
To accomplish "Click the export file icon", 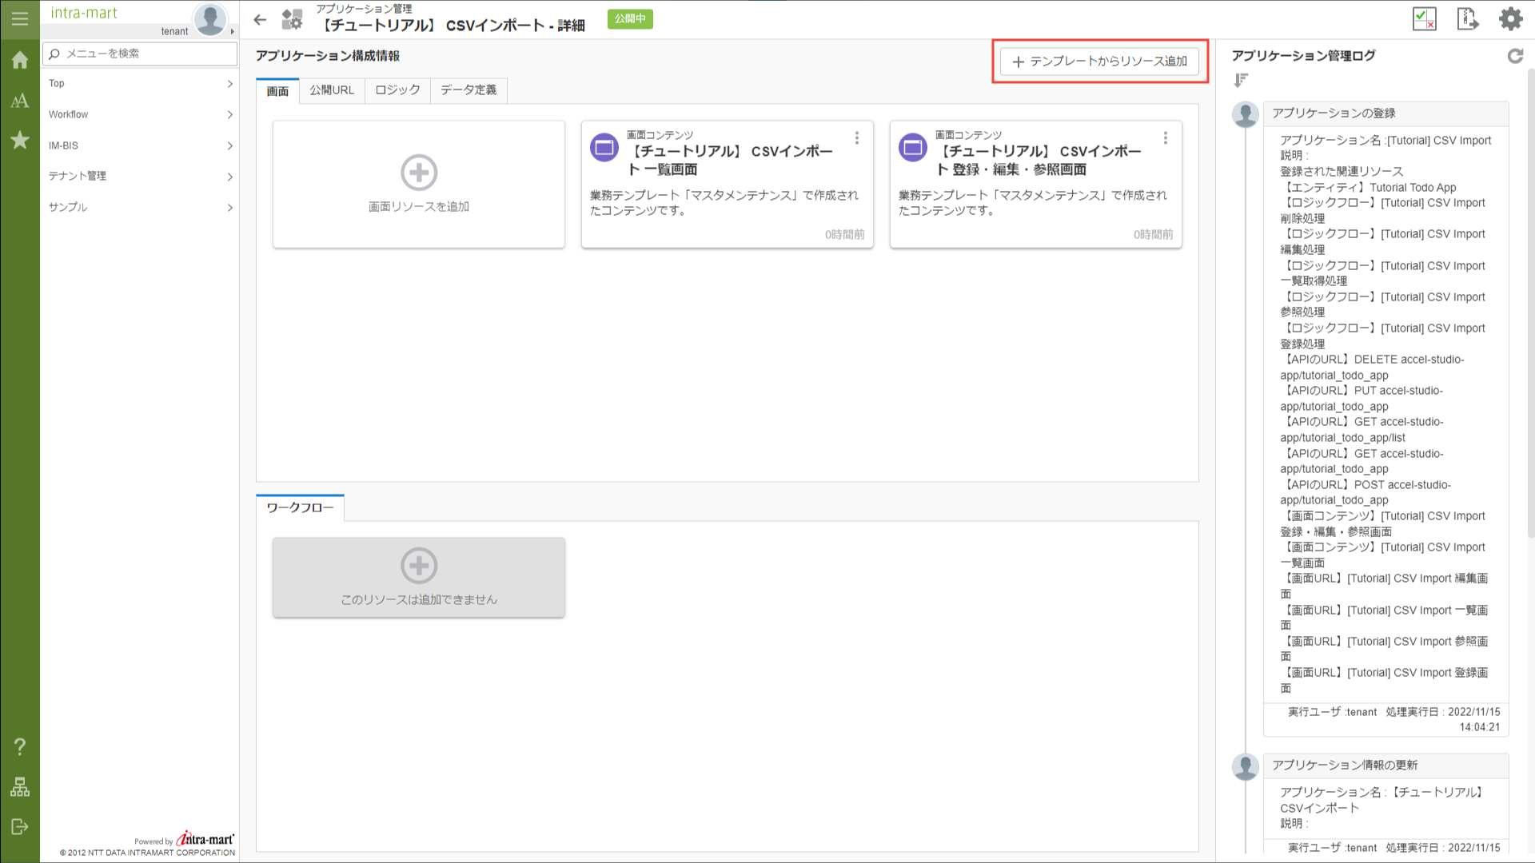I will click(1468, 18).
